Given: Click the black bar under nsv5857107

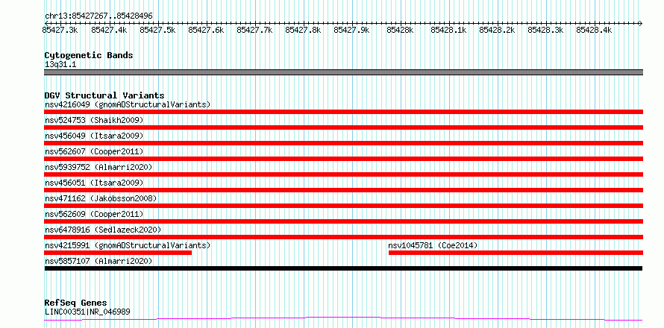Looking at the screenshot, I should [343, 268].
